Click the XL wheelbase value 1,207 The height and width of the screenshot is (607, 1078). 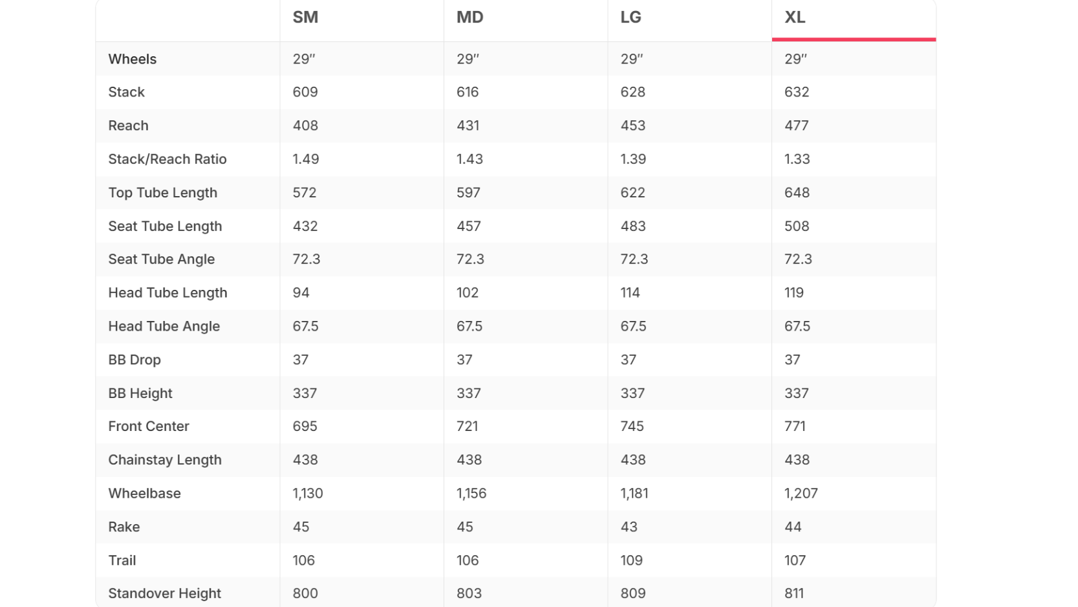[801, 493]
